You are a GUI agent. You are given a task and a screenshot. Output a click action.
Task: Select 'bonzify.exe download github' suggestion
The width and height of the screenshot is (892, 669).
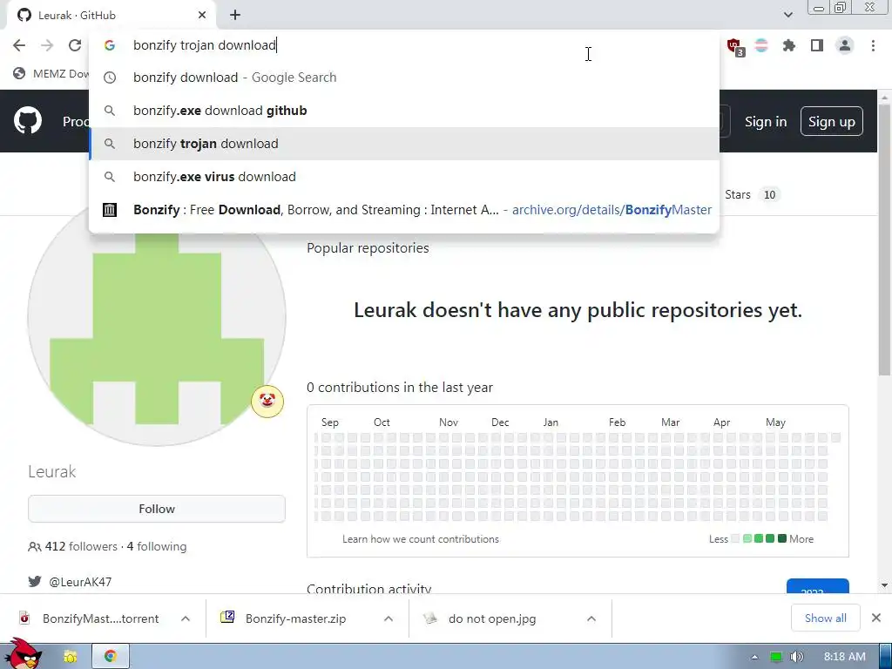[x=404, y=111]
